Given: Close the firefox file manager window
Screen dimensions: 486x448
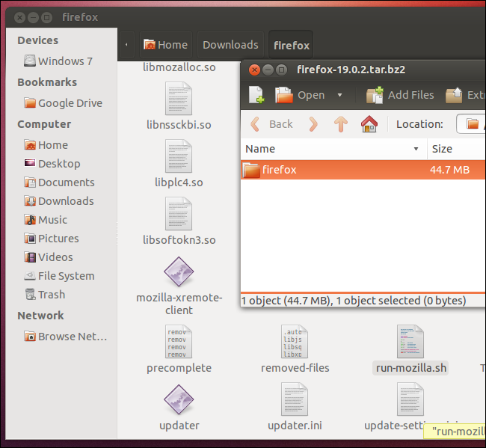Looking at the screenshot, I should coord(19,17).
